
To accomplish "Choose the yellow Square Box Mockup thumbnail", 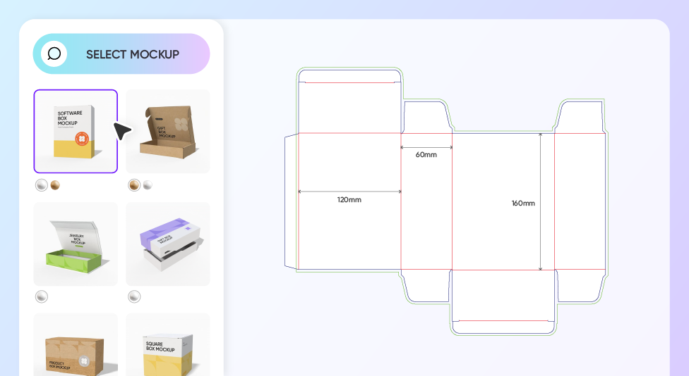I will (x=167, y=349).
